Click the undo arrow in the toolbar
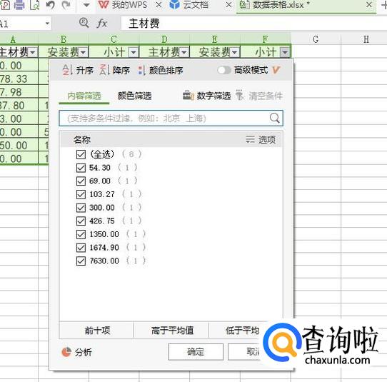 click(51, 5)
